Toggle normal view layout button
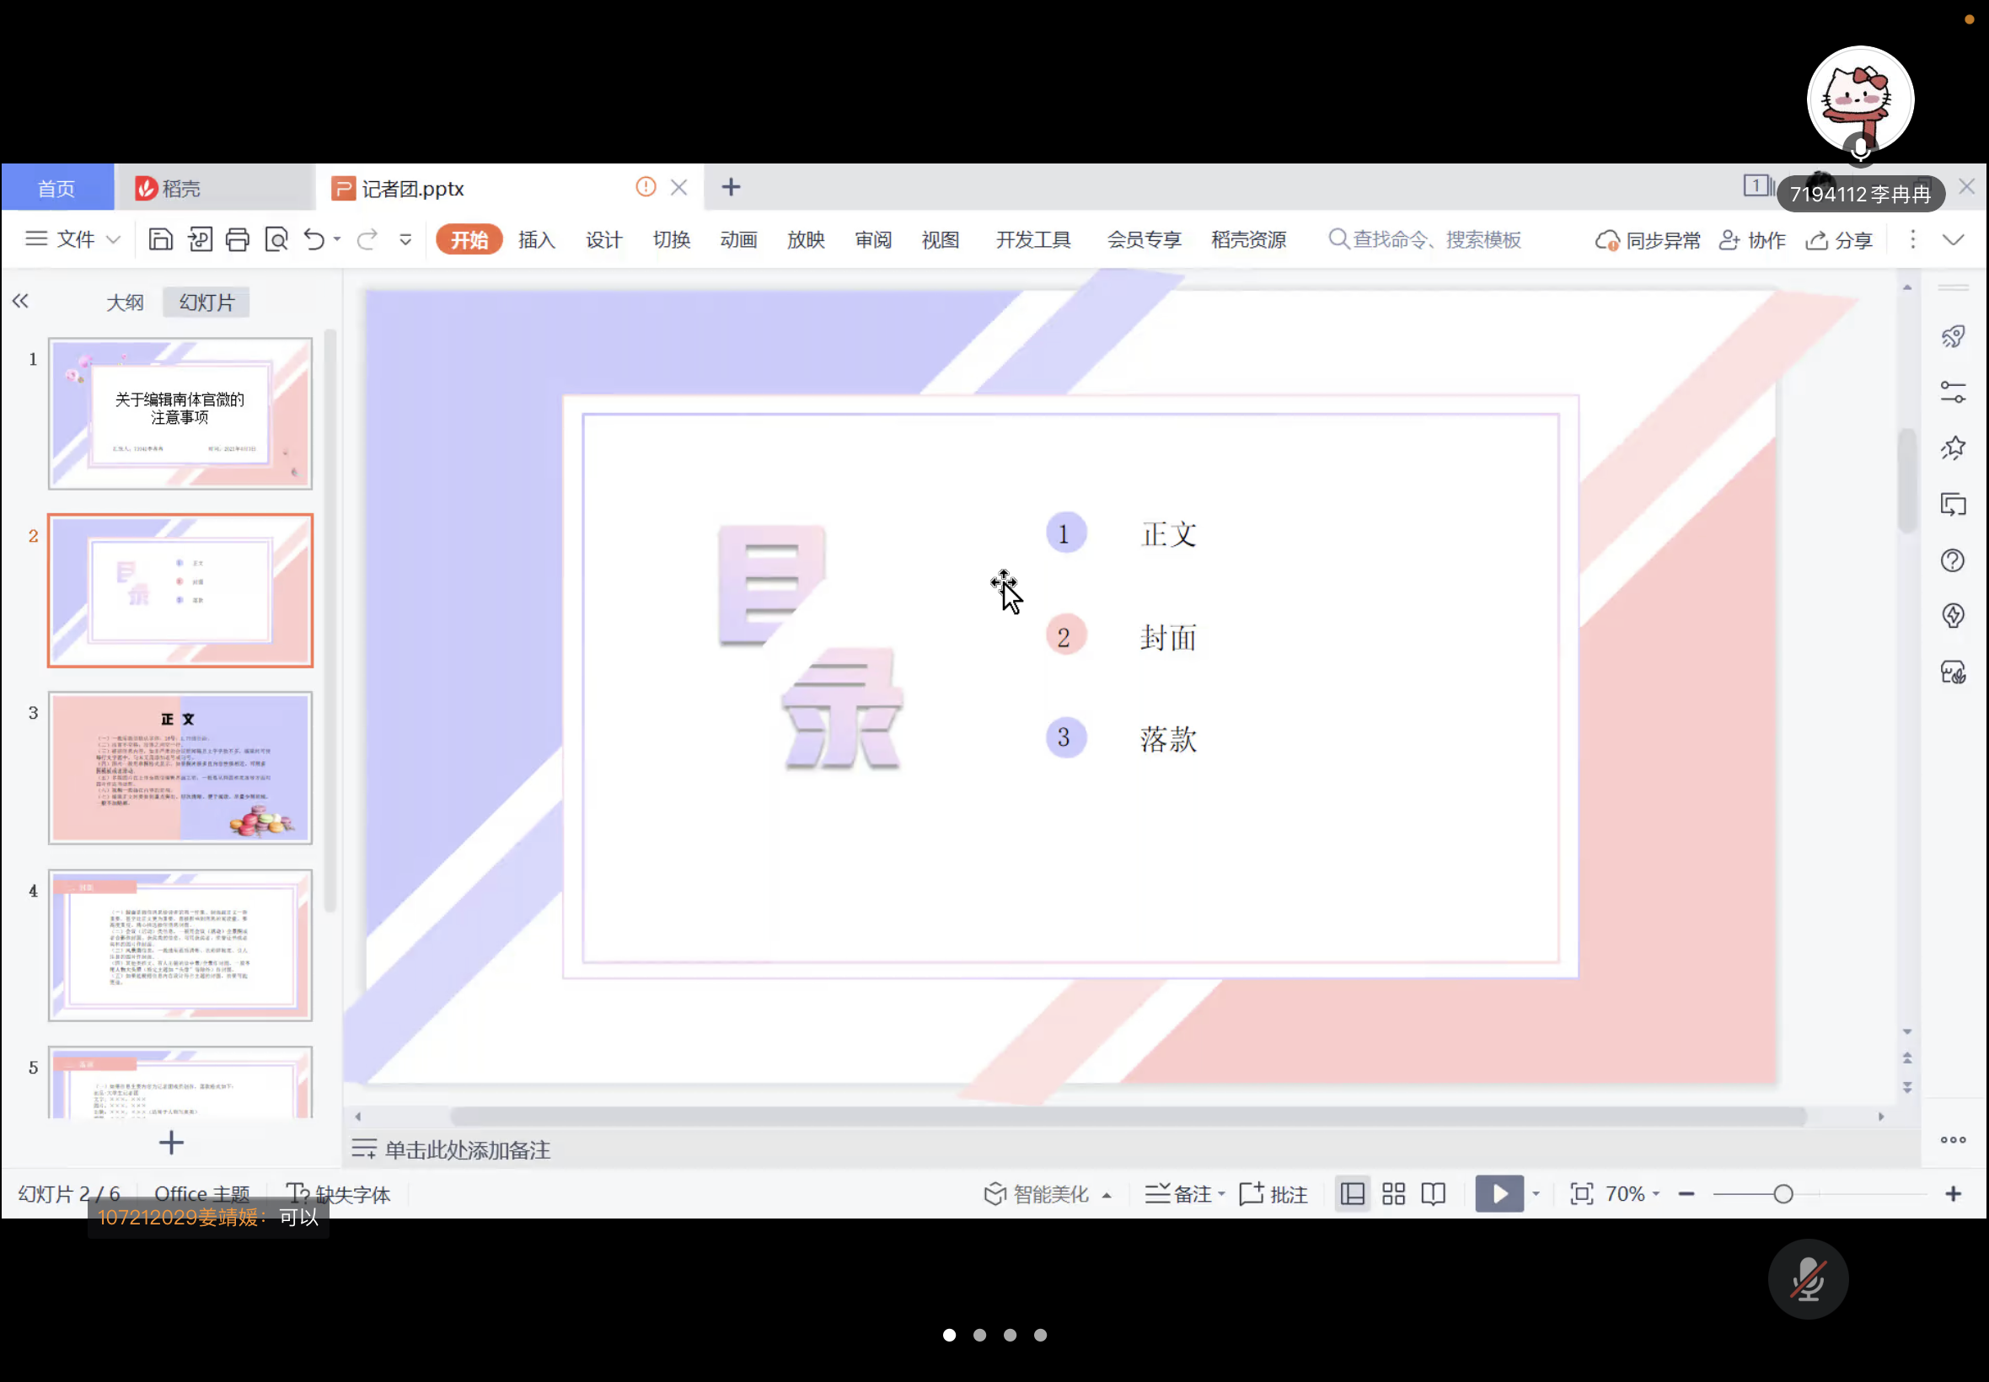The height and width of the screenshot is (1382, 1989). (1352, 1193)
